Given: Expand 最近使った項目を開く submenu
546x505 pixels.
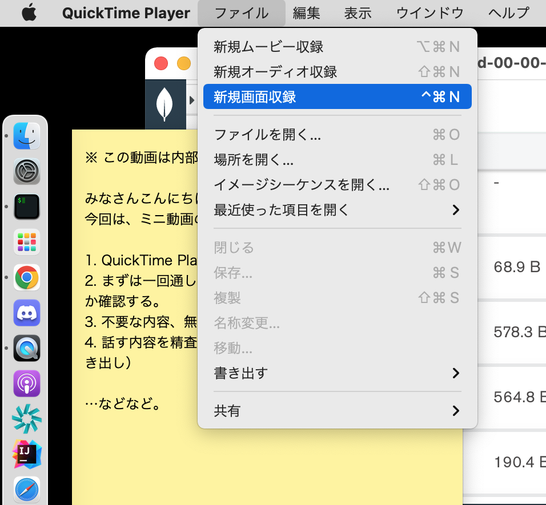Looking at the screenshot, I should [337, 210].
